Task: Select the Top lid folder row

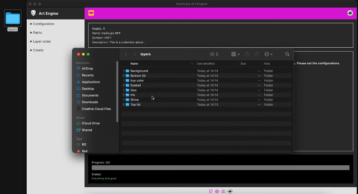Action: point(207,104)
